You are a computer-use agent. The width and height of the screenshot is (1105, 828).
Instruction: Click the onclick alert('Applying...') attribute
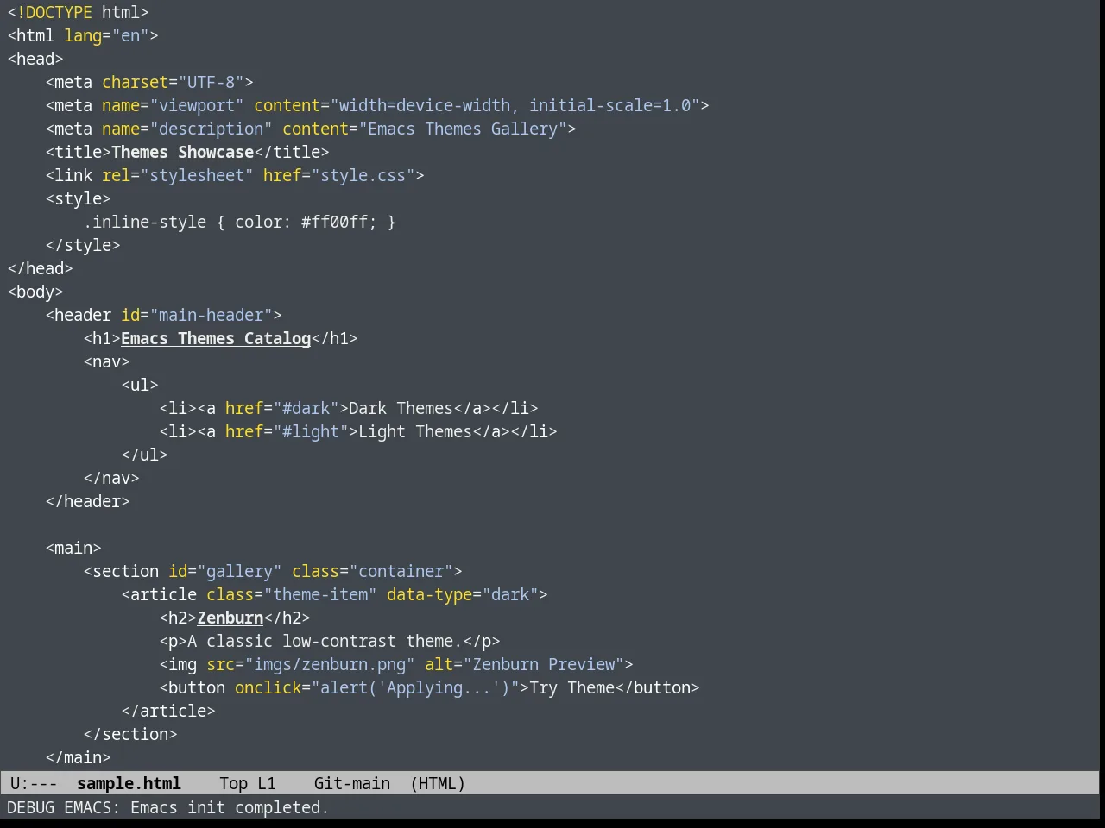[377, 687]
